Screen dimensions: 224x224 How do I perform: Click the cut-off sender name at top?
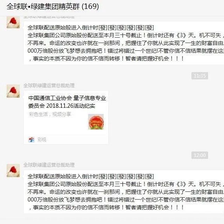click(x=49, y=17)
